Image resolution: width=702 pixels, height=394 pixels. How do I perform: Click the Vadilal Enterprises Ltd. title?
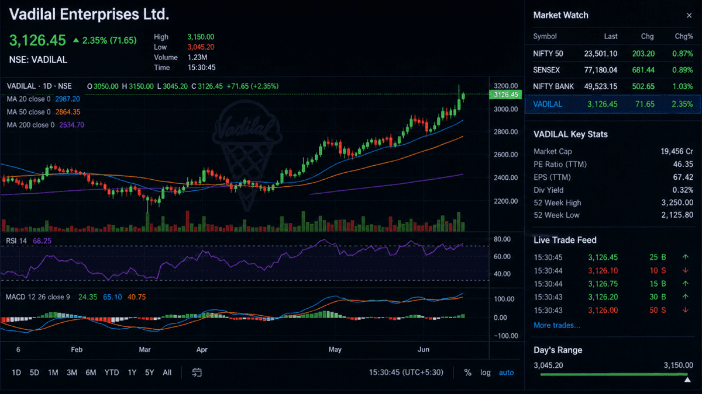pos(90,14)
